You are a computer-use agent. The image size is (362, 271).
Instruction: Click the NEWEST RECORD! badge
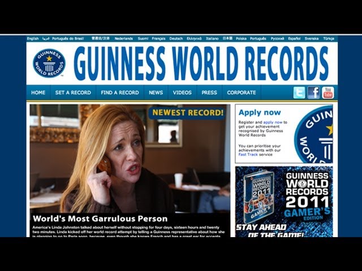tap(188, 113)
